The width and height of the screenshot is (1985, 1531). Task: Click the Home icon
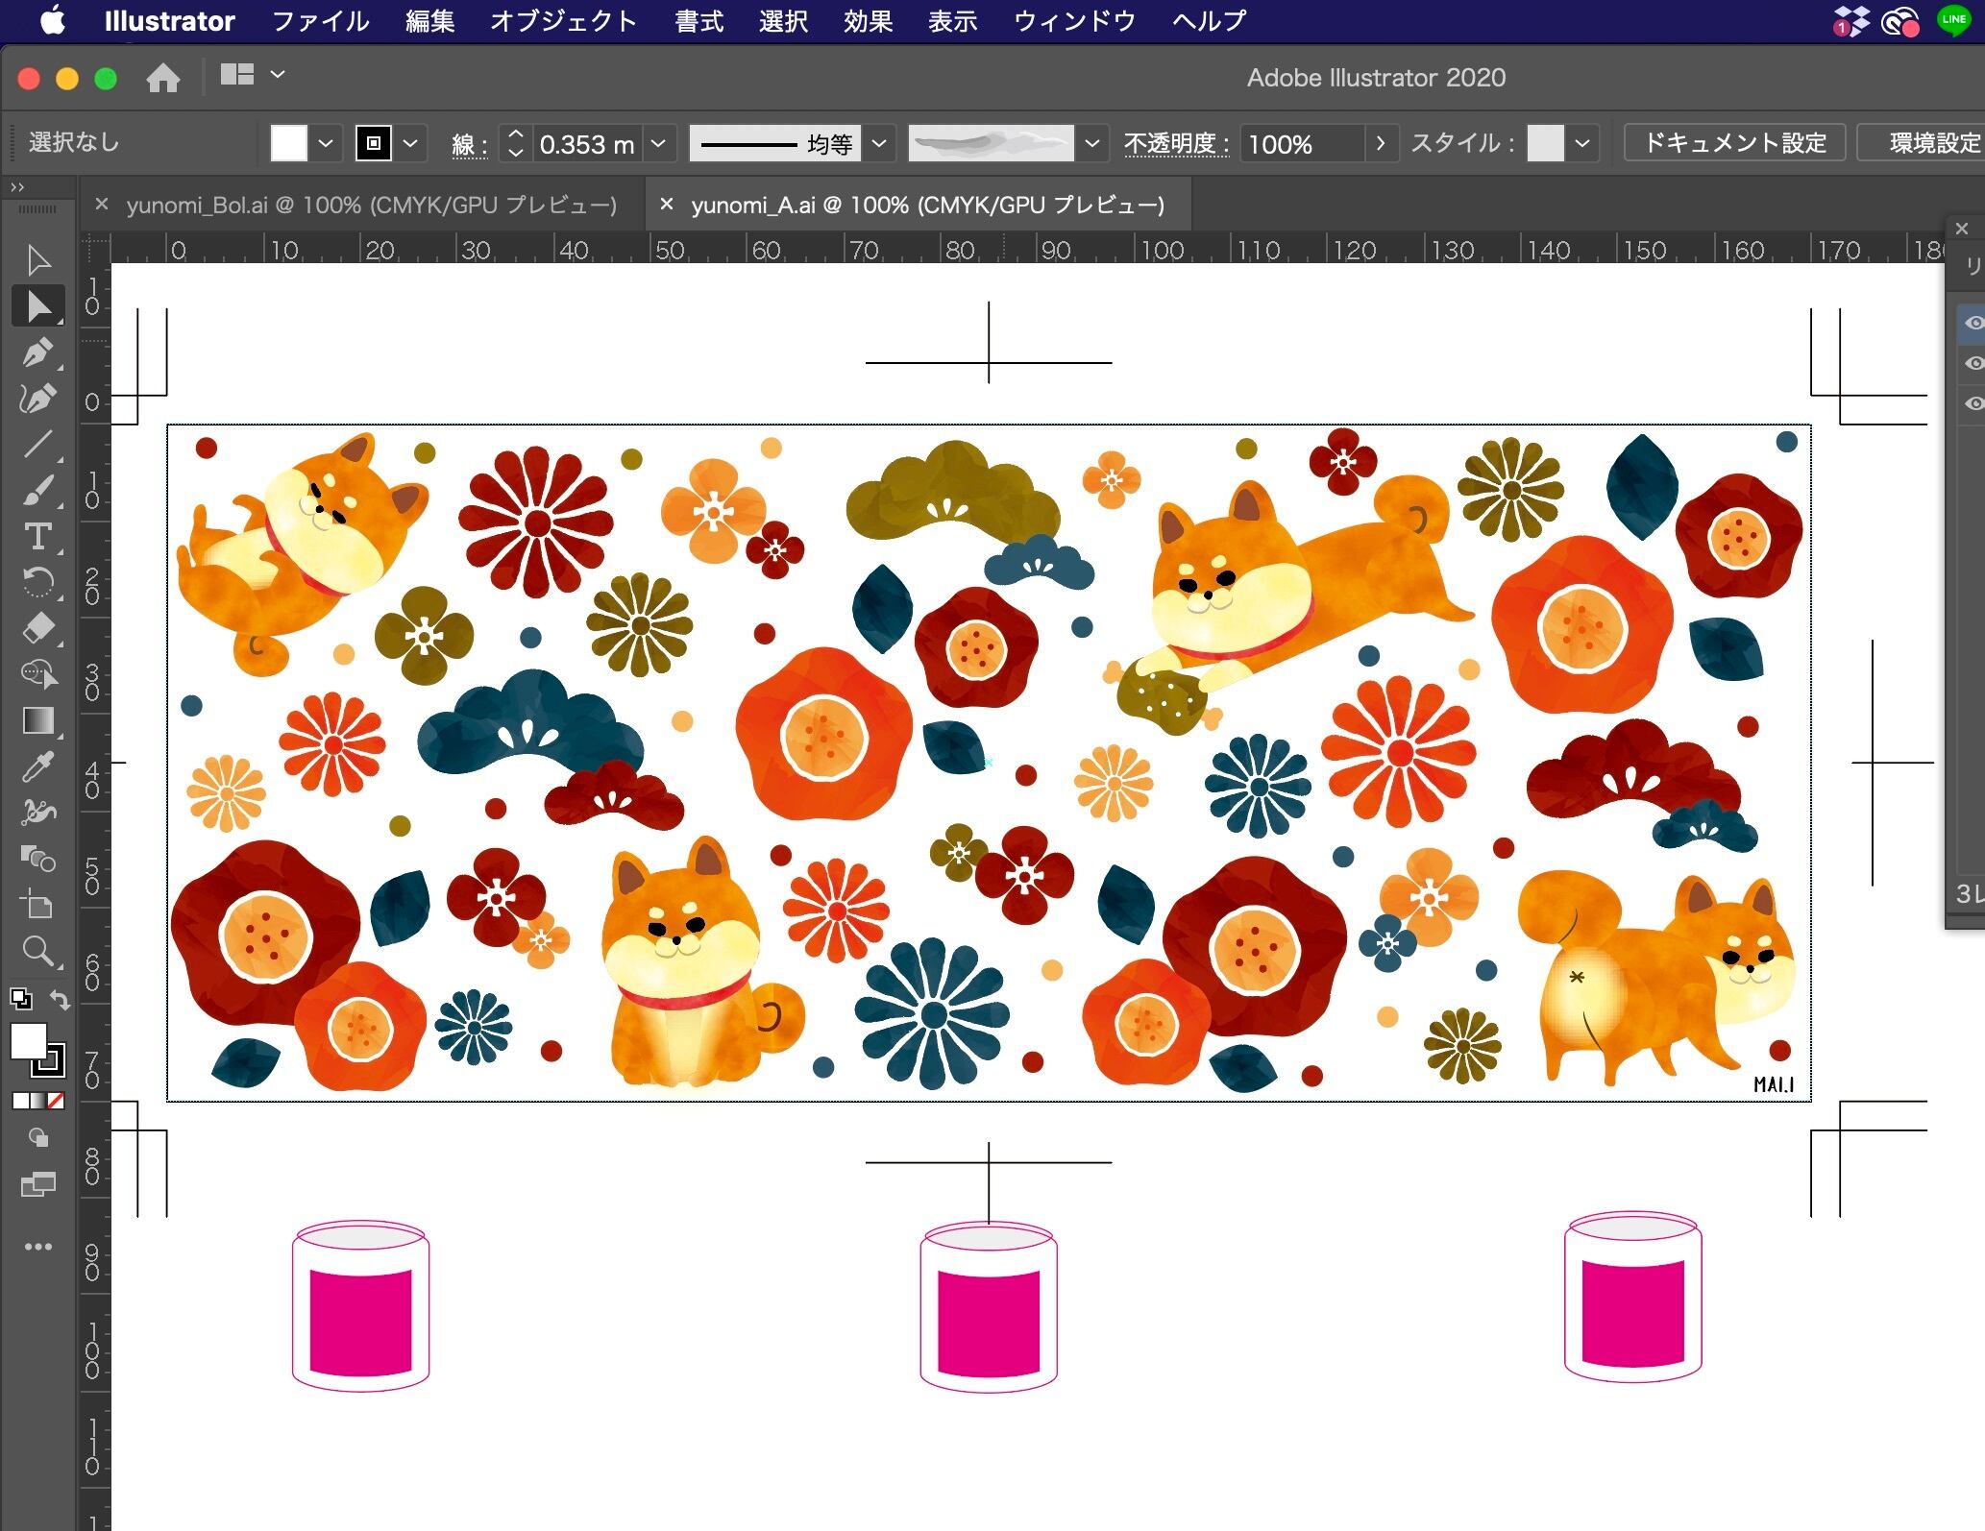tap(163, 78)
